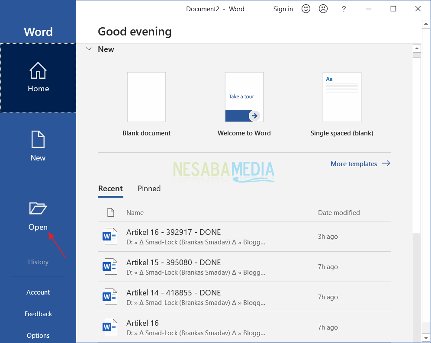The width and height of the screenshot is (431, 343).
Task: Minimize the Word window
Action: click(x=369, y=9)
